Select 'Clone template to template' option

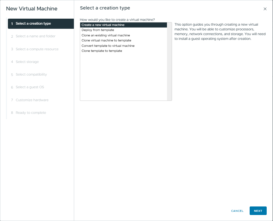pos(102,51)
